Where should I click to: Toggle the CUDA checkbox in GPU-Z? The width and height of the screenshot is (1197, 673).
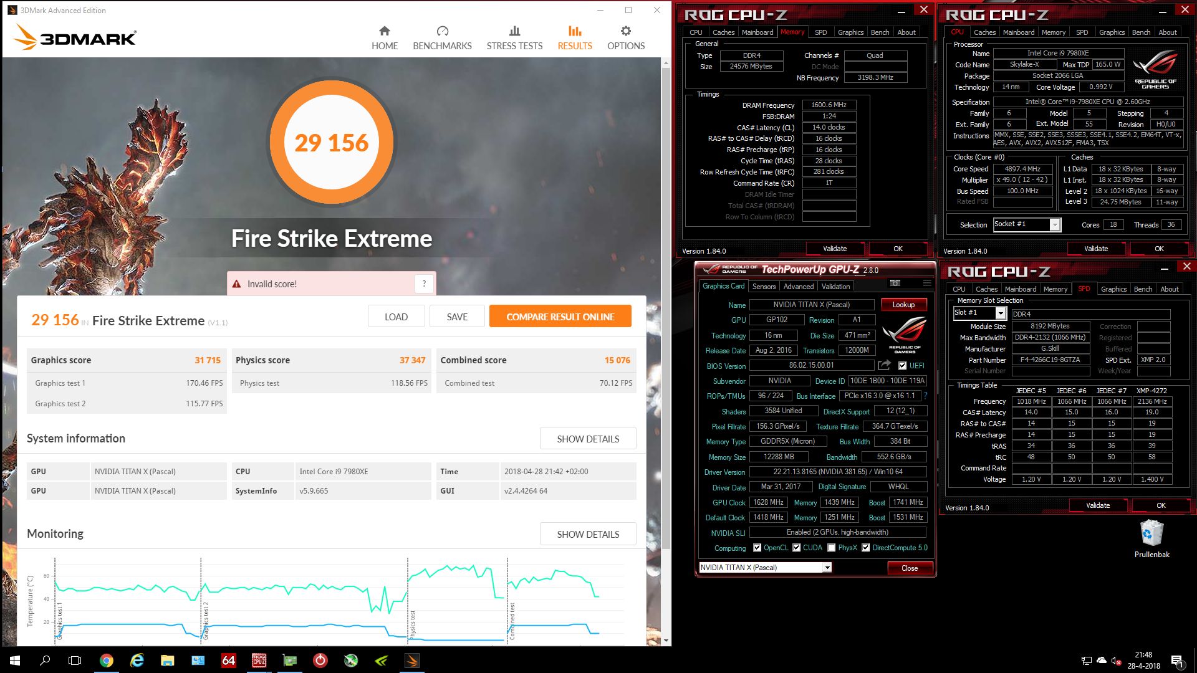click(796, 548)
